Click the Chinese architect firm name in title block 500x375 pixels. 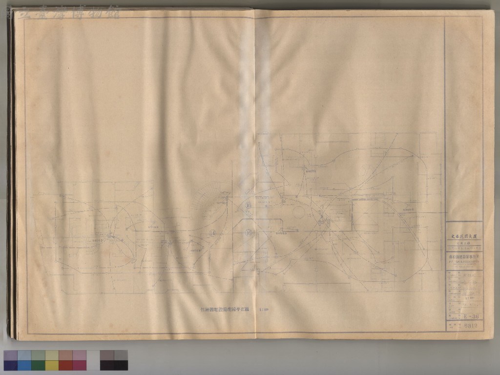tap(464, 256)
